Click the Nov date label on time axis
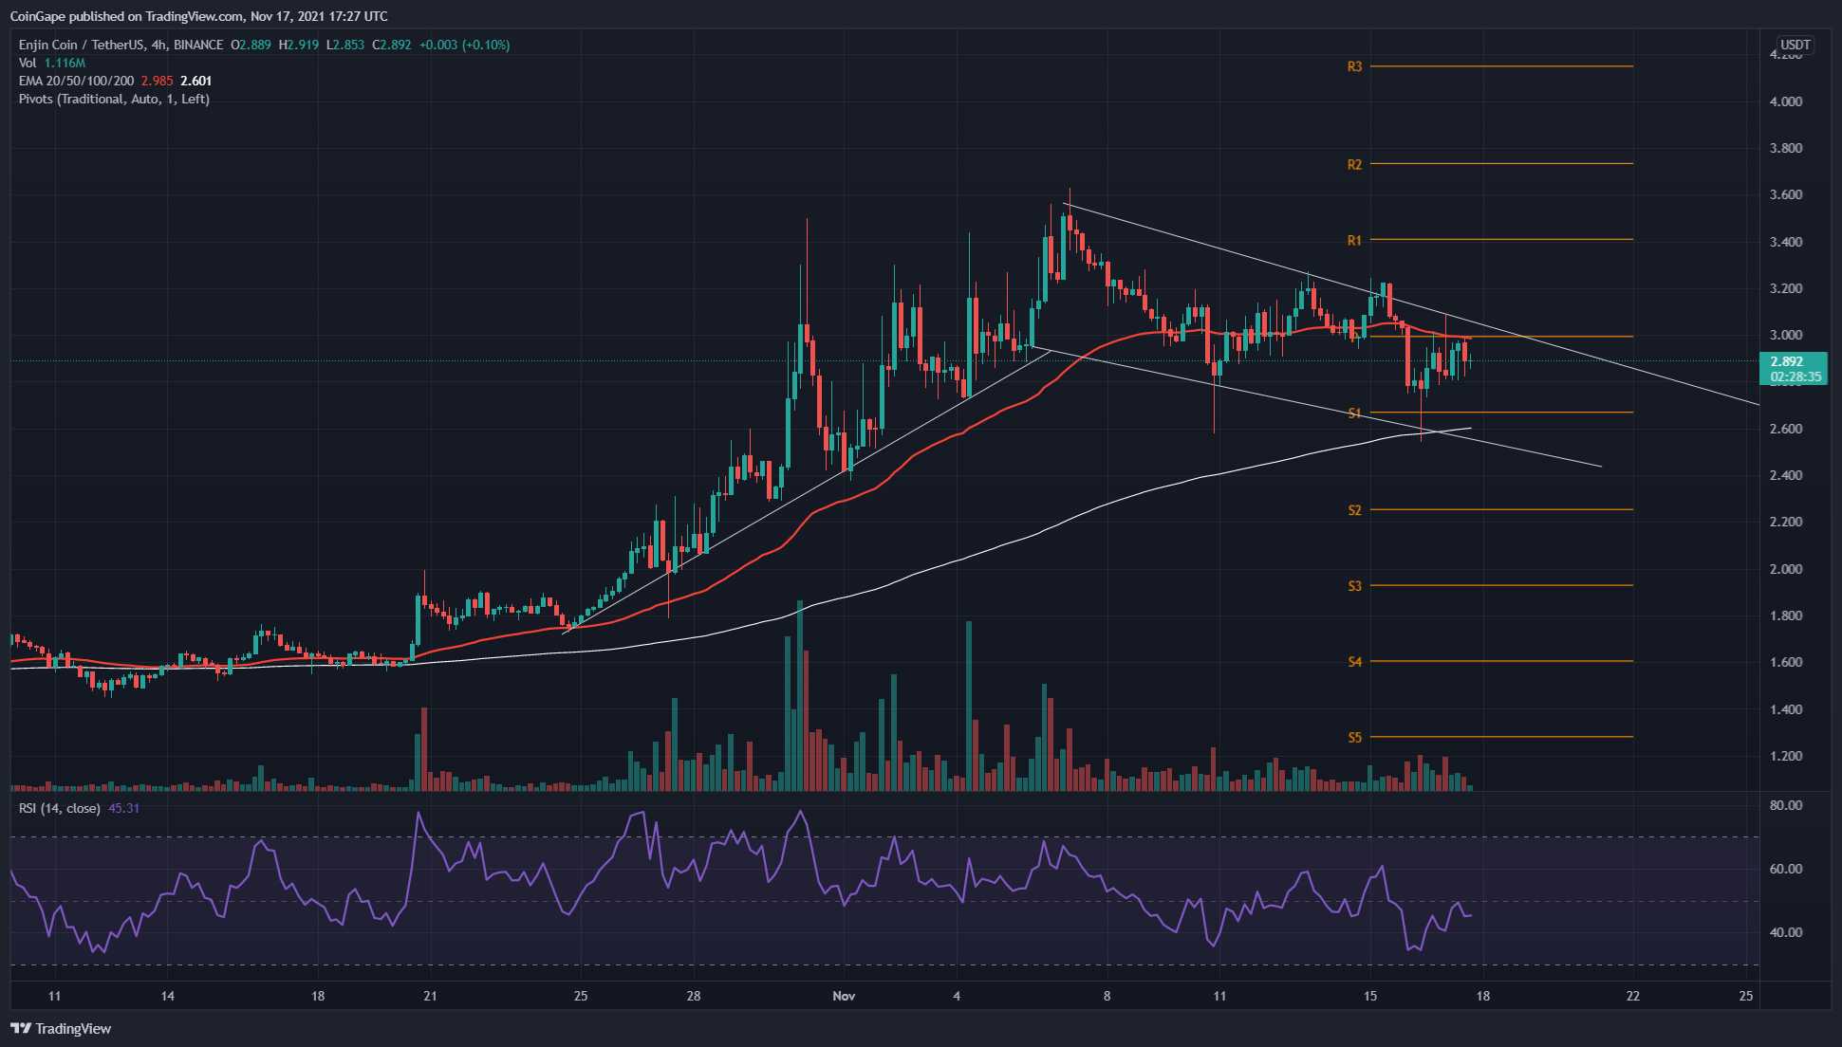 coord(844,996)
